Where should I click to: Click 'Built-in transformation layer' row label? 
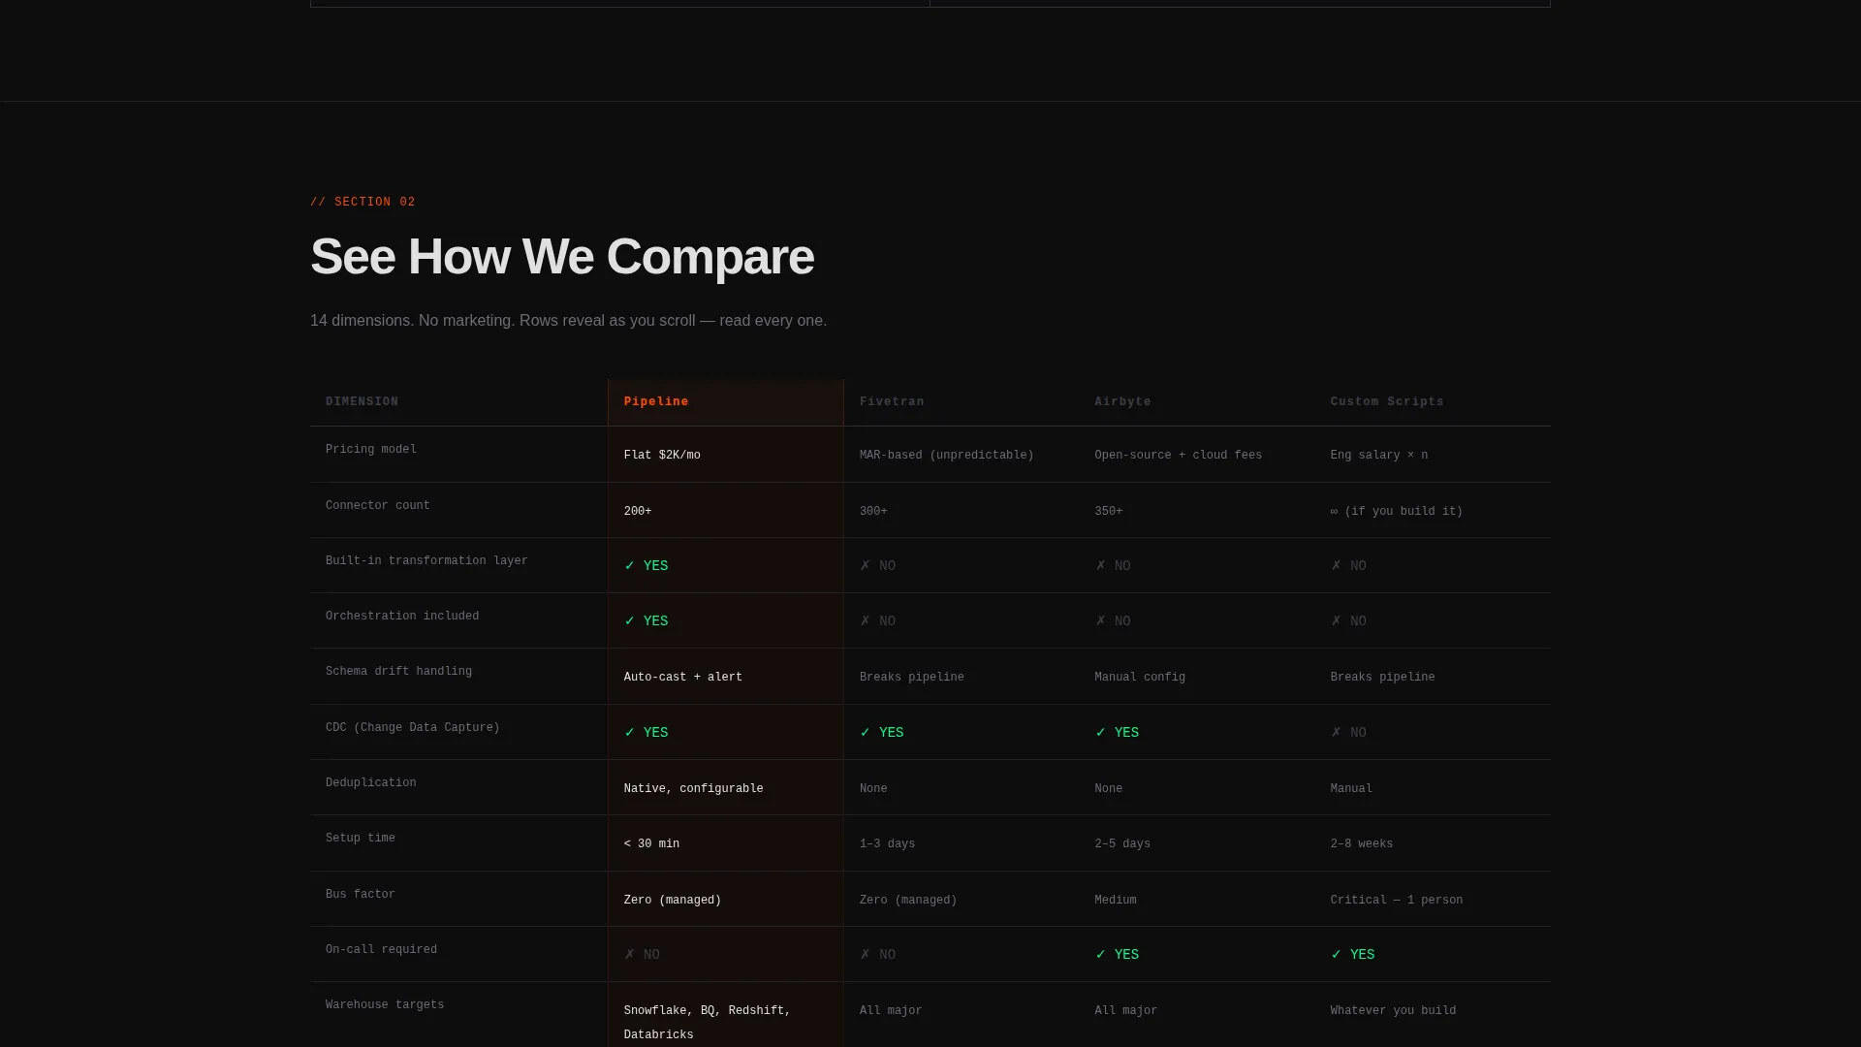(x=426, y=560)
